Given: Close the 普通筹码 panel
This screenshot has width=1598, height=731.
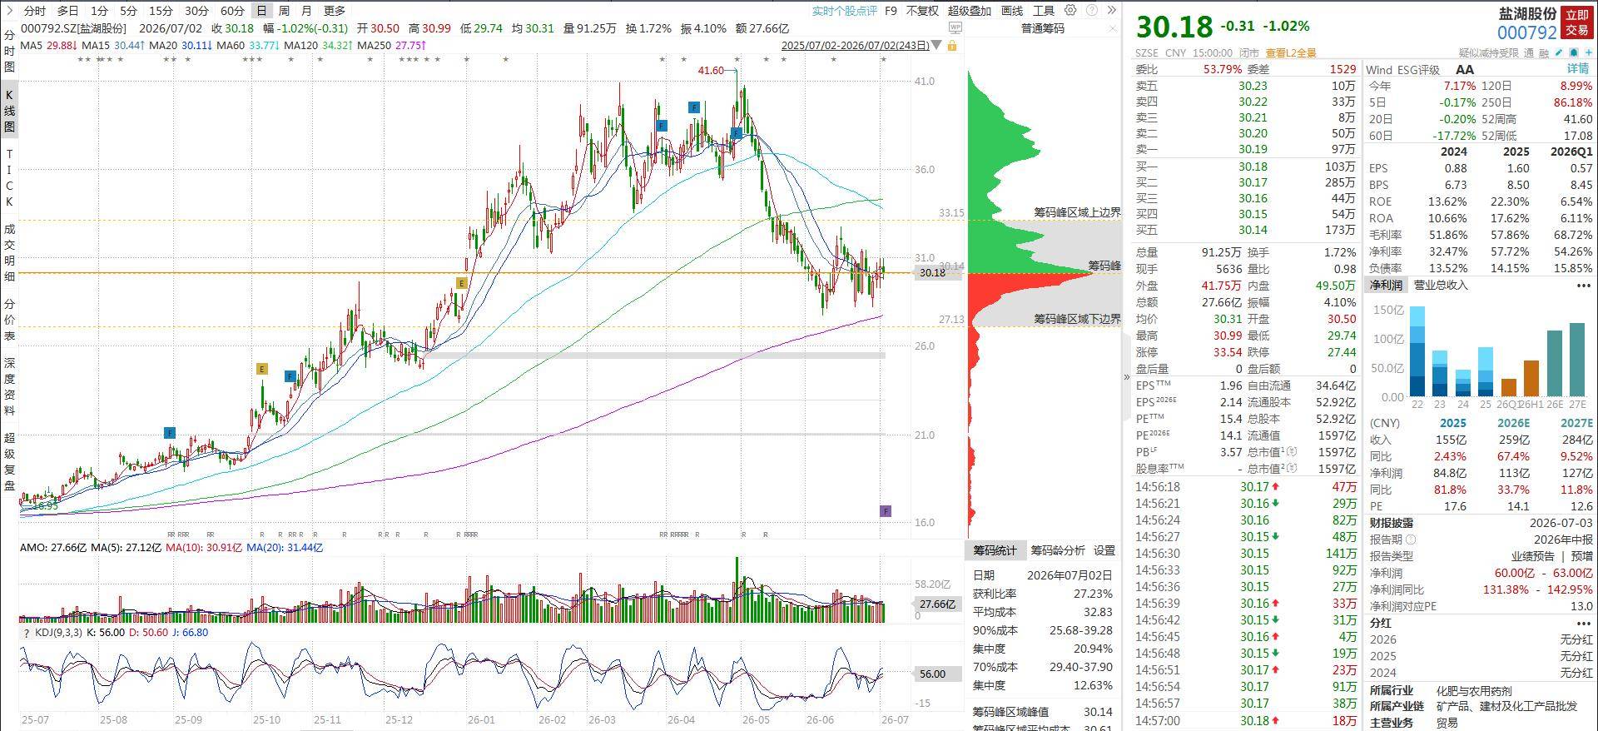Looking at the screenshot, I should tap(1114, 28).
